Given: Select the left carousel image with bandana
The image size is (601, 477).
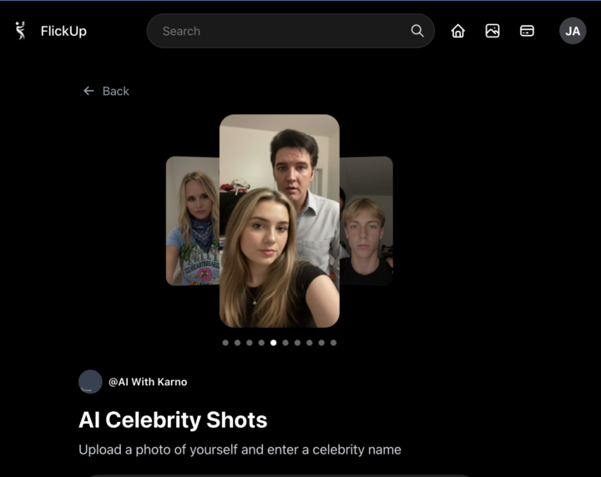Looking at the screenshot, I should coord(192,221).
